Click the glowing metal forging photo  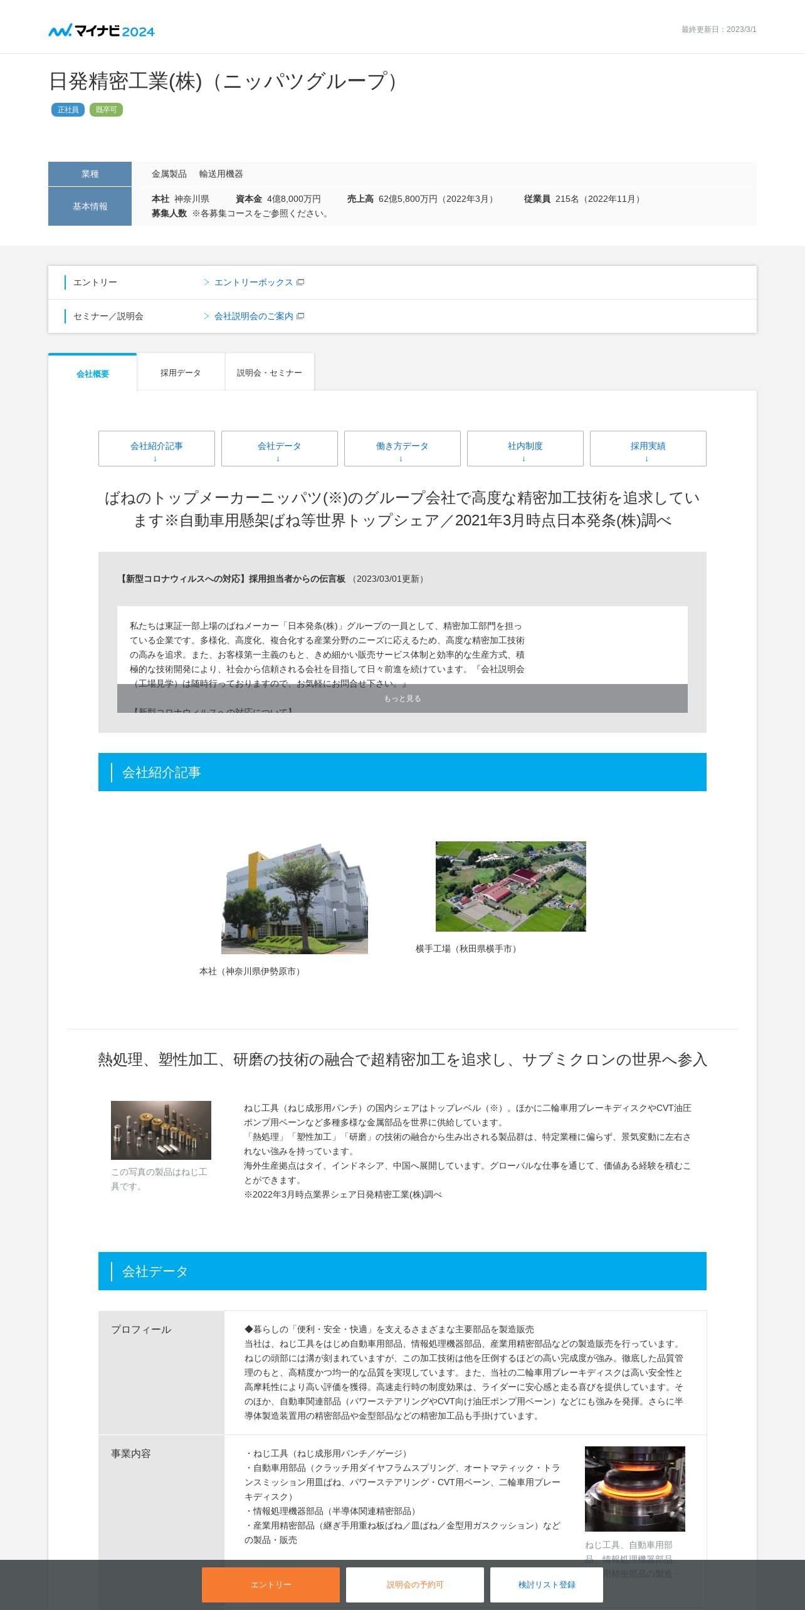(635, 1489)
